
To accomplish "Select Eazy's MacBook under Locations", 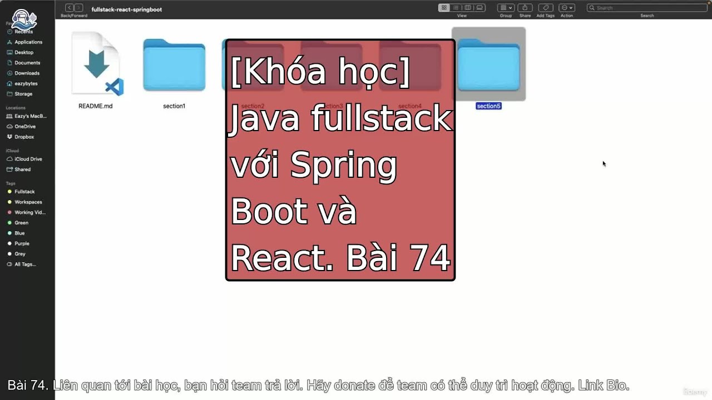I will pos(27,116).
